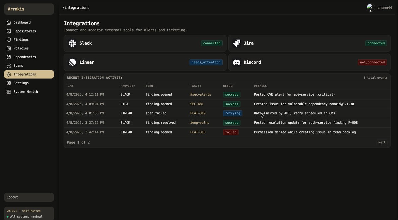Open the Slack integration card

pyautogui.click(x=145, y=43)
